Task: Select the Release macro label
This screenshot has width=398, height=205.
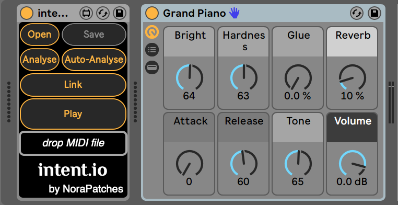Action: (244, 121)
